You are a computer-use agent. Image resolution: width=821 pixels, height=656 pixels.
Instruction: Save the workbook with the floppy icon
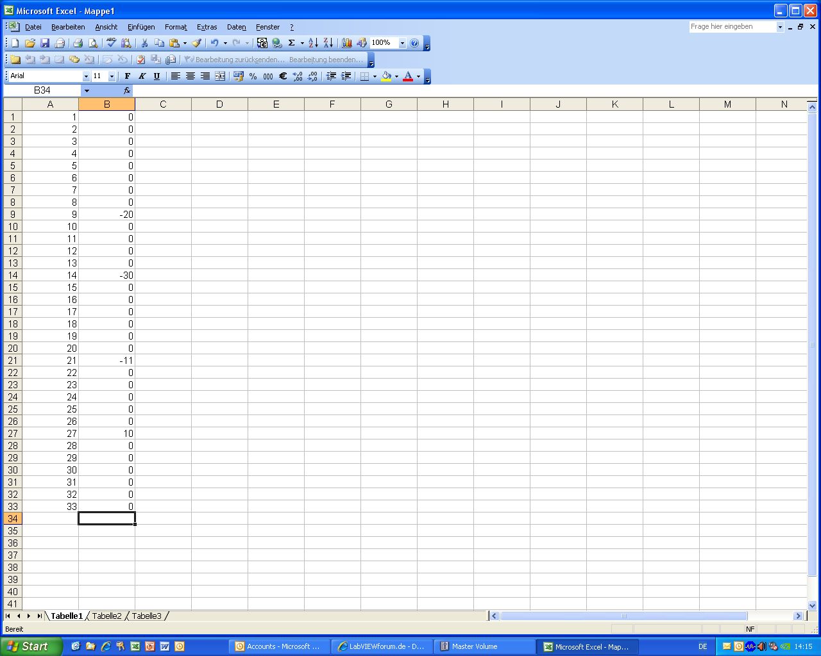coord(45,43)
